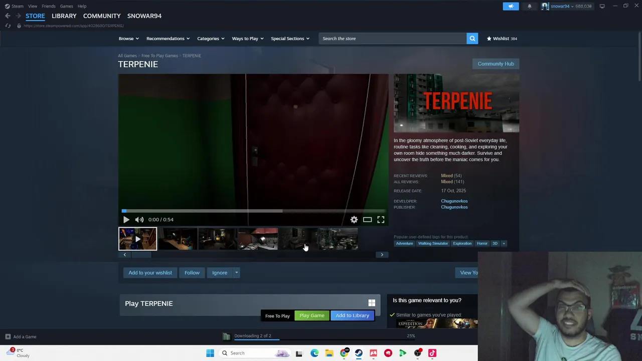The height and width of the screenshot is (361, 642).
Task: Open the SNOWAR94 profile tab
Action: pyautogui.click(x=144, y=16)
